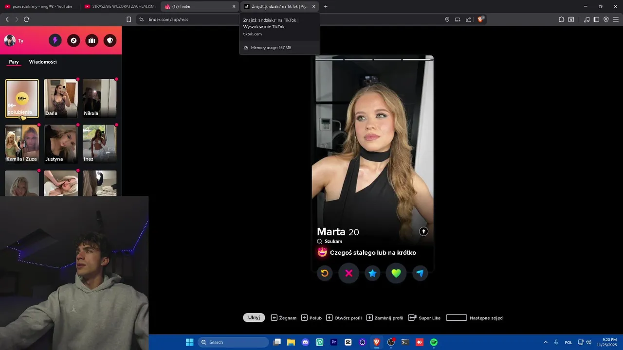This screenshot has height=350, width=623.
Task: Click the Otwórz profil shortcut
Action: (x=344, y=317)
